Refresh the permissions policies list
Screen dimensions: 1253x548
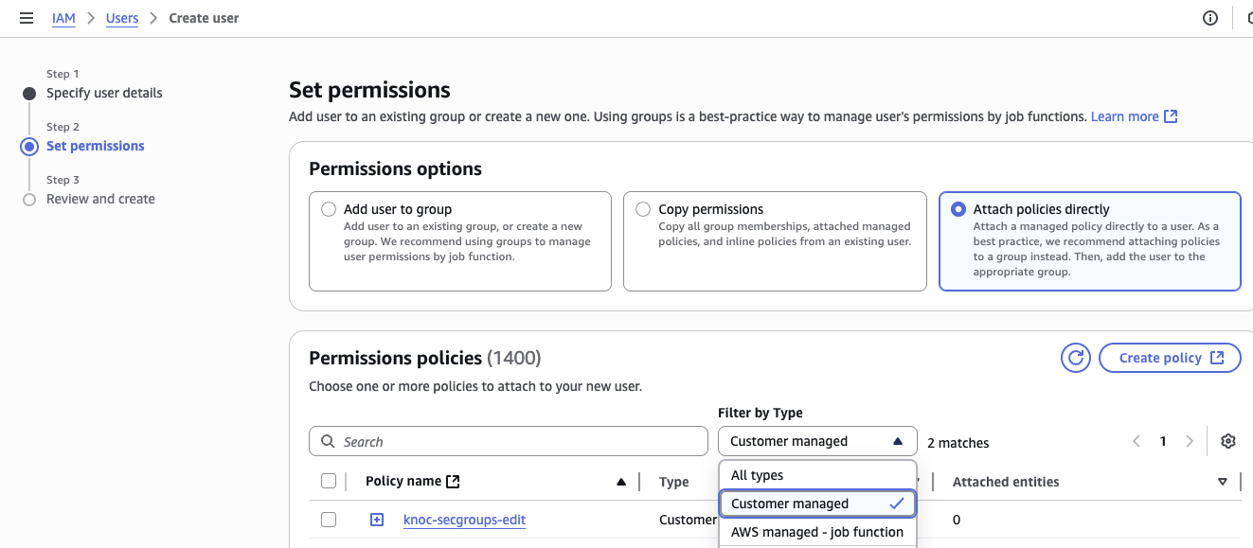click(x=1075, y=358)
